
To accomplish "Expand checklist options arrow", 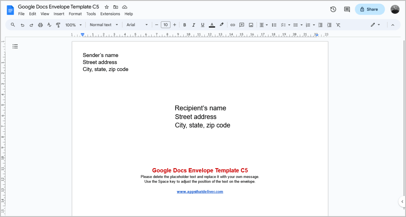I will 289,25.
